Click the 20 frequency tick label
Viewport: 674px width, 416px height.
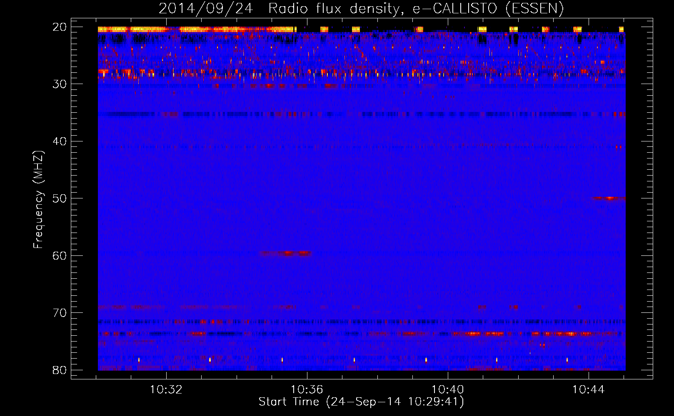point(60,27)
